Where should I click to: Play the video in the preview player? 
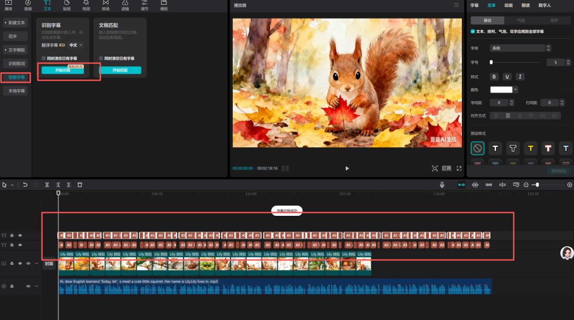[347, 169]
